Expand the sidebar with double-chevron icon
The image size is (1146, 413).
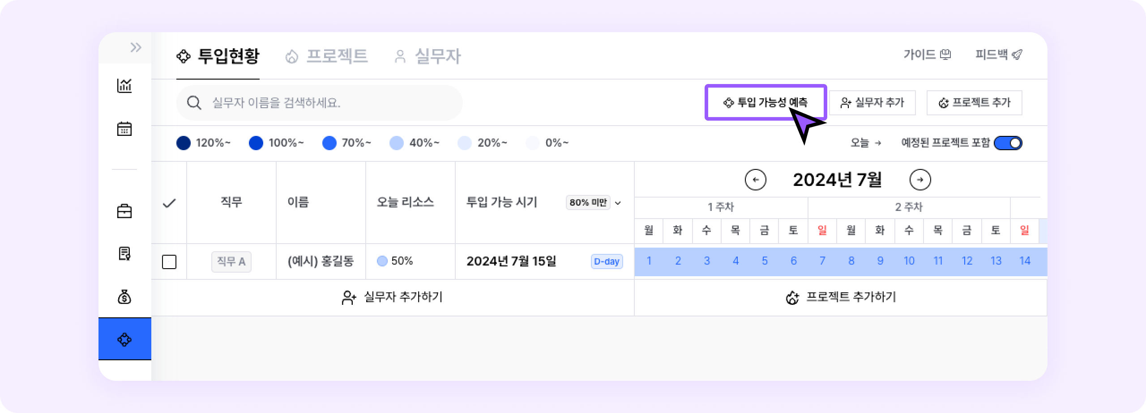click(x=136, y=47)
